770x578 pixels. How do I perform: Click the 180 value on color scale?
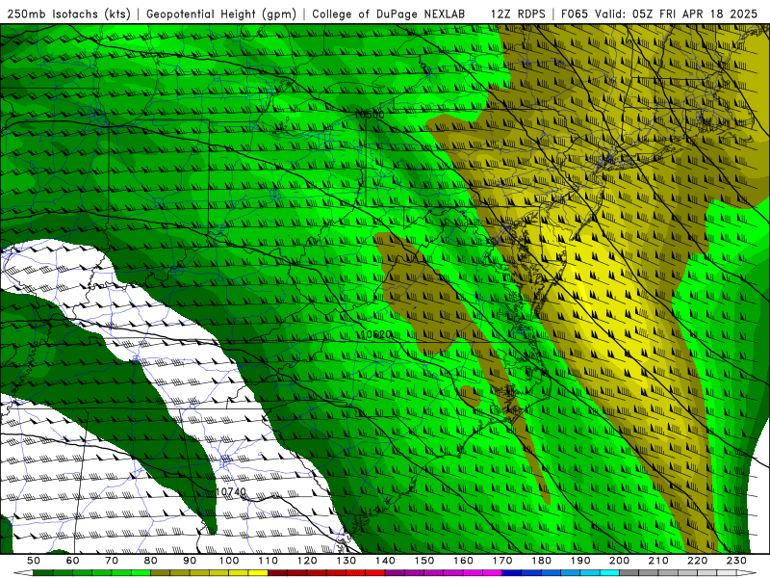[x=541, y=561]
